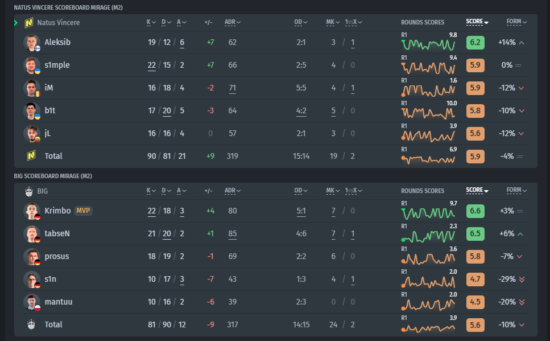Click the NaVi logo in Total row
The image size is (550, 341).
click(31, 155)
